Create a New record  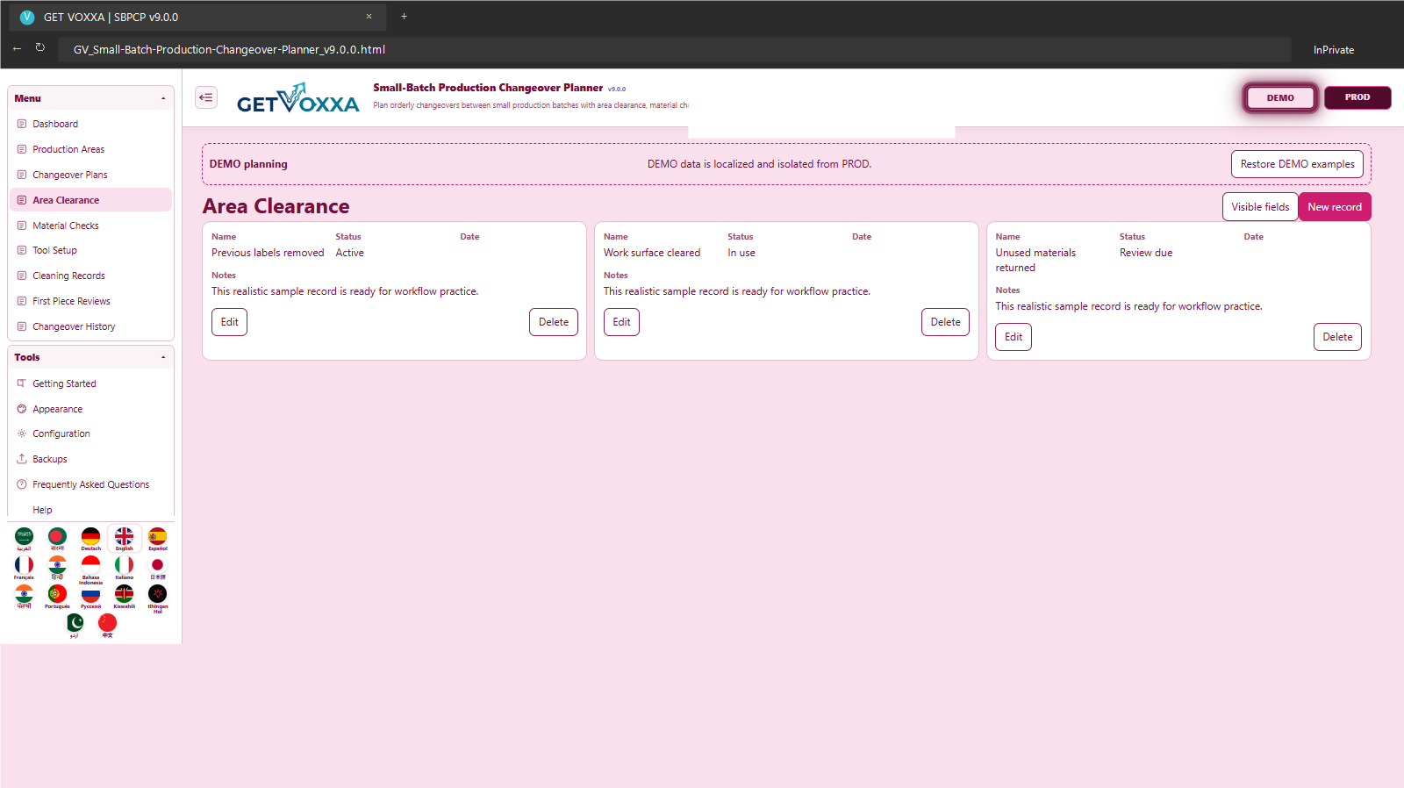pyautogui.click(x=1335, y=207)
